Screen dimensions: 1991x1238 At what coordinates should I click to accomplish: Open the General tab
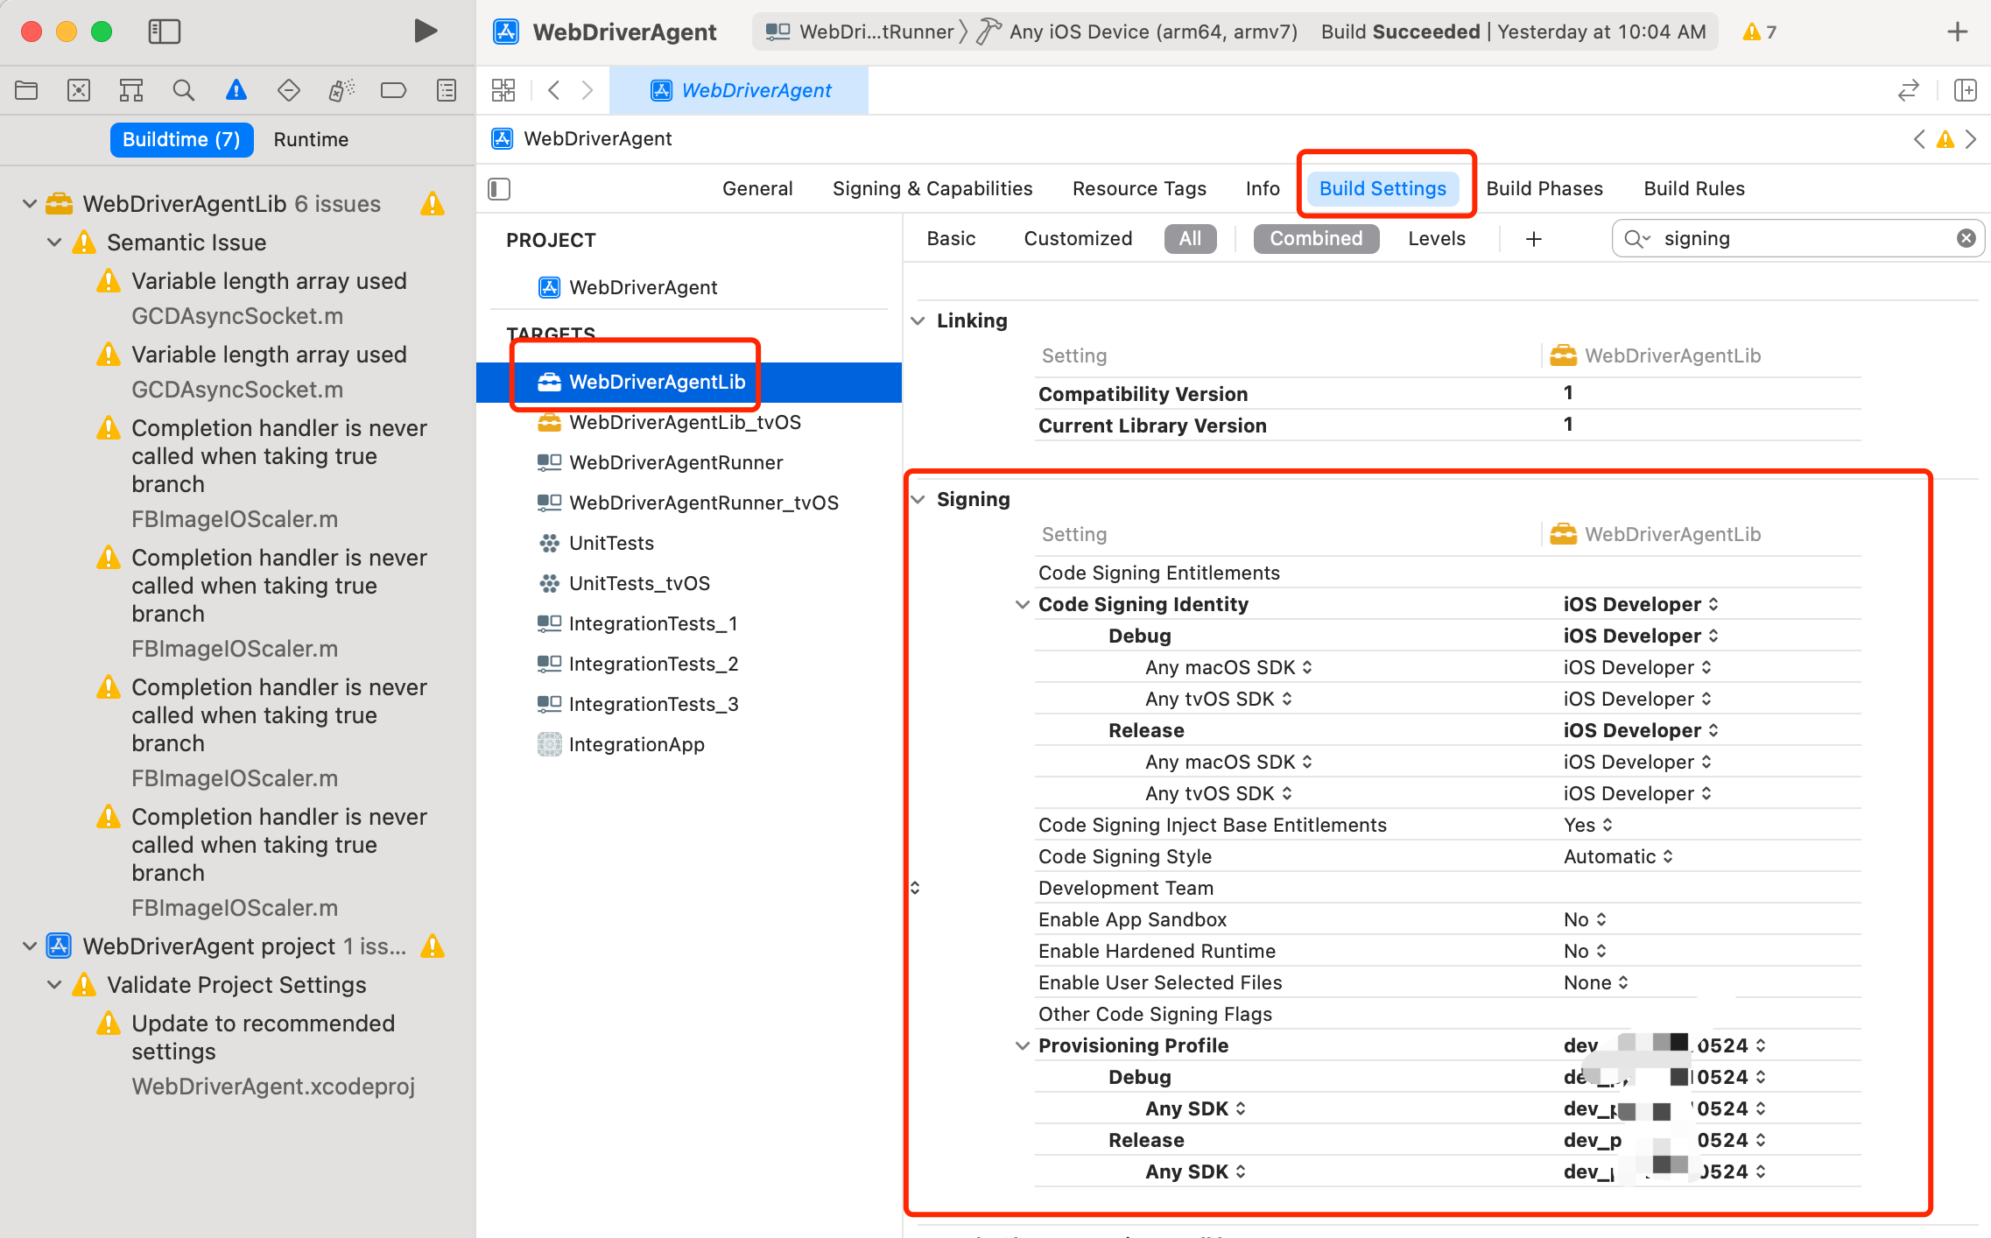point(757,188)
